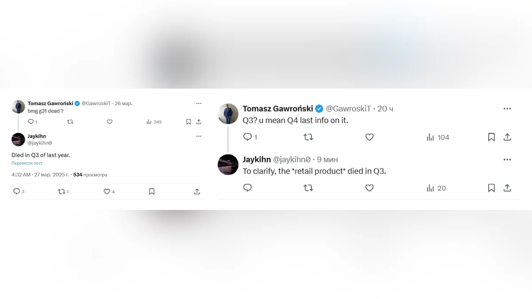Bookmark the "To clarify, the retail product" reply
532x299 pixels.
[x=491, y=188]
